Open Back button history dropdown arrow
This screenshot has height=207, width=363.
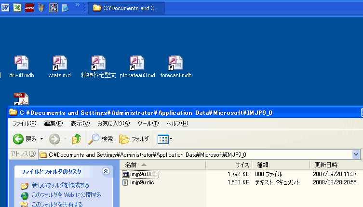41,139
